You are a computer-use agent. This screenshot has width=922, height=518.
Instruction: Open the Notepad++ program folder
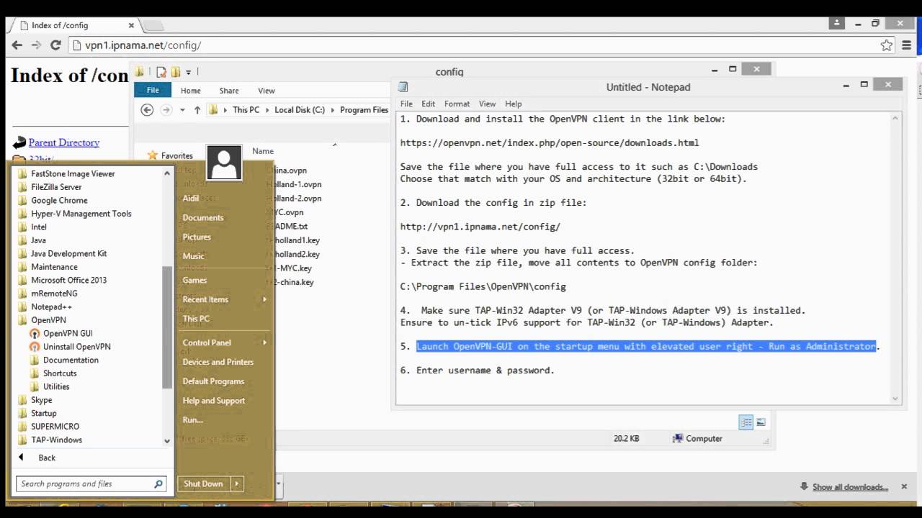click(51, 307)
